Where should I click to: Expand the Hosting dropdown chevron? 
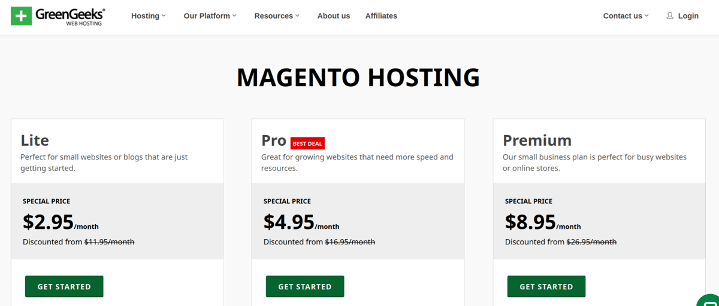click(x=164, y=16)
